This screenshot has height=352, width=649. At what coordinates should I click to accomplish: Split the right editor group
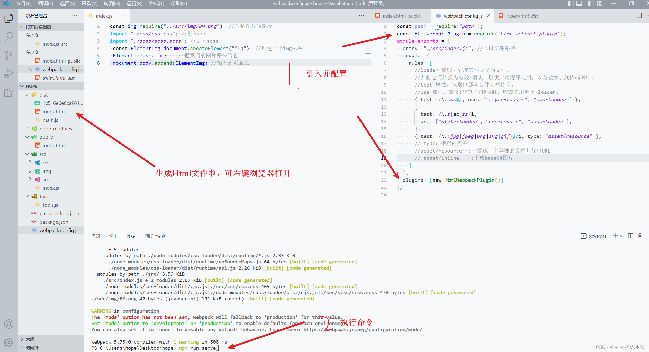(x=639, y=16)
